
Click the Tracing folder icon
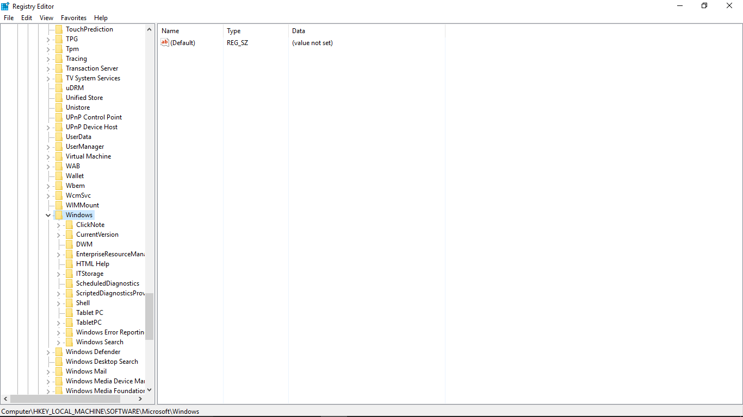click(59, 59)
